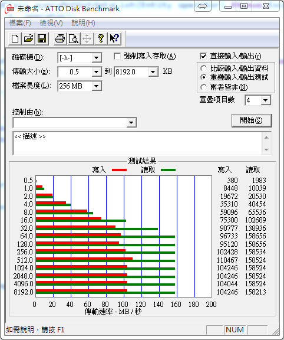
Task: Click the 8192.0 row label in chart
Action: tap(24, 292)
